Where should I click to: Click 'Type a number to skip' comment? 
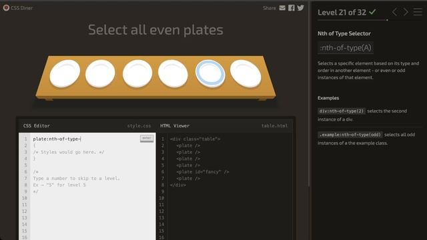(76, 179)
